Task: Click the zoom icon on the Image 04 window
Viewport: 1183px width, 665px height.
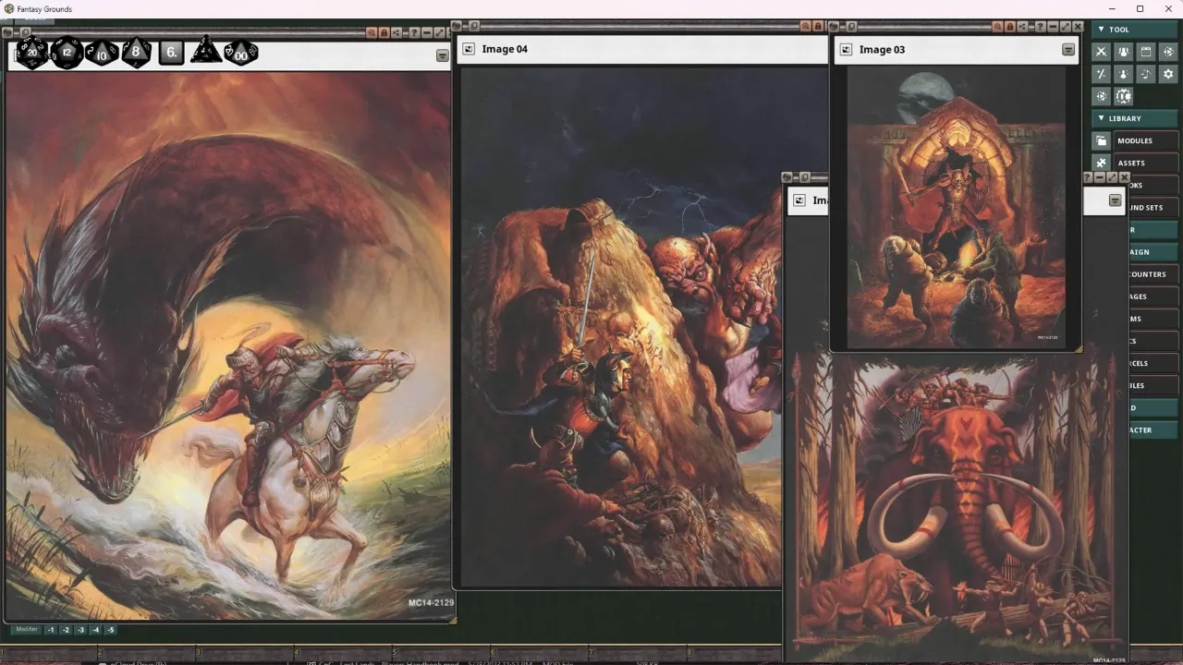Action: (x=805, y=26)
